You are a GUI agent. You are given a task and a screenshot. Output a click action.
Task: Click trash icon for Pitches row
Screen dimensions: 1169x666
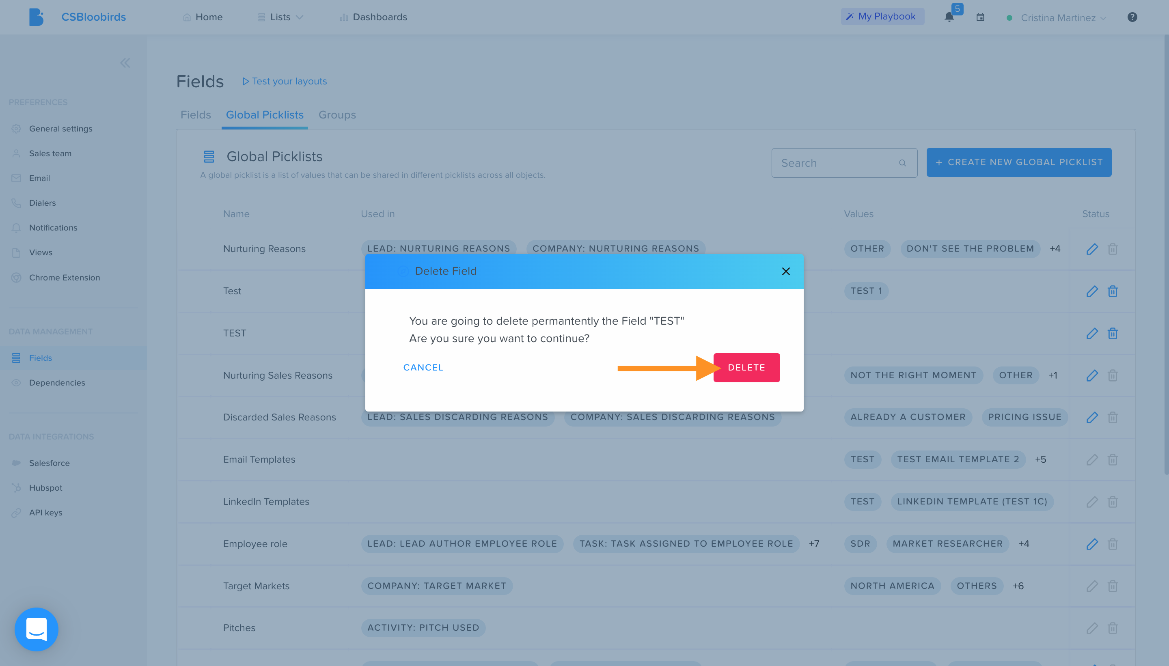click(1113, 628)
